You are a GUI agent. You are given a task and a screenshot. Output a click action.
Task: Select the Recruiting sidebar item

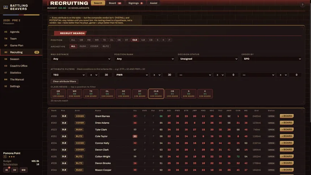pyautogui.click(x=21, y=52)
